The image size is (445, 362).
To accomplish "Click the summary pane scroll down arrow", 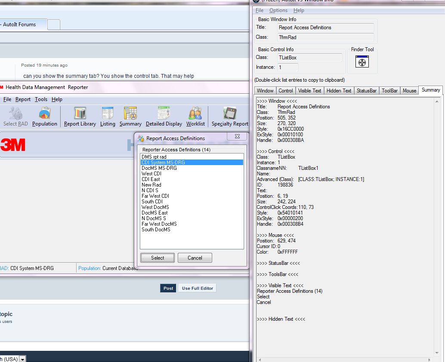I will [437, 353].
